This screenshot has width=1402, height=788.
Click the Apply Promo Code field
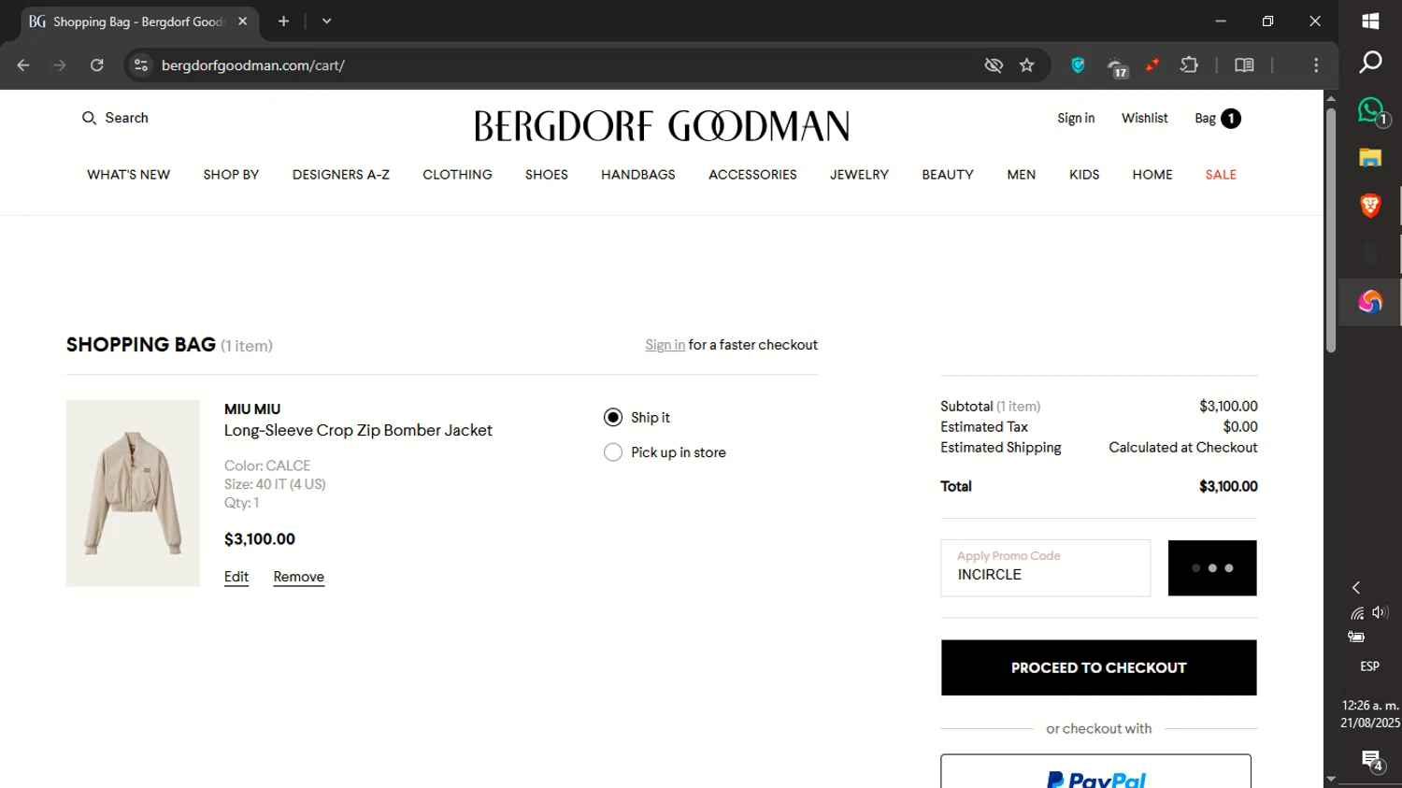1045,567
